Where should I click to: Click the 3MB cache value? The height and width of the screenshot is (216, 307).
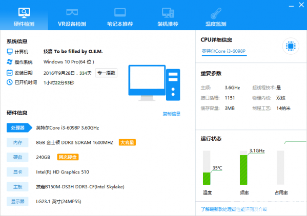pyautogui.click(x=230, y=109)
